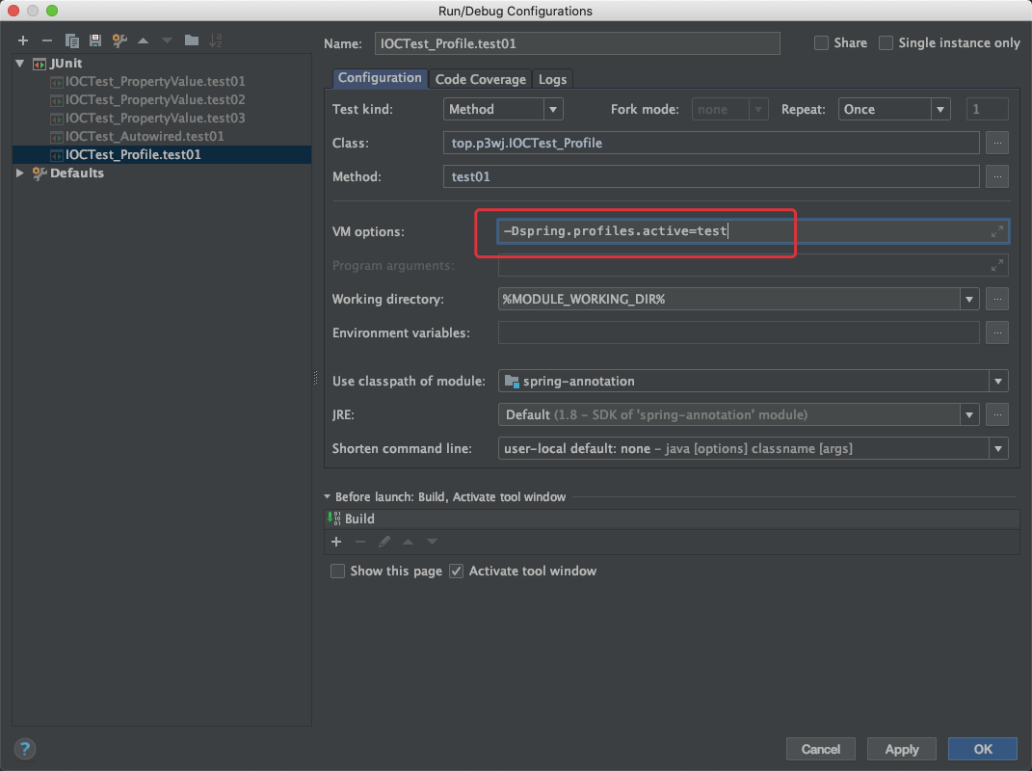This screenshot has height=771, width=1032.
Task: Select IOCTest_Autowired.test01 configuration
Action: click(x=162, y=136)
